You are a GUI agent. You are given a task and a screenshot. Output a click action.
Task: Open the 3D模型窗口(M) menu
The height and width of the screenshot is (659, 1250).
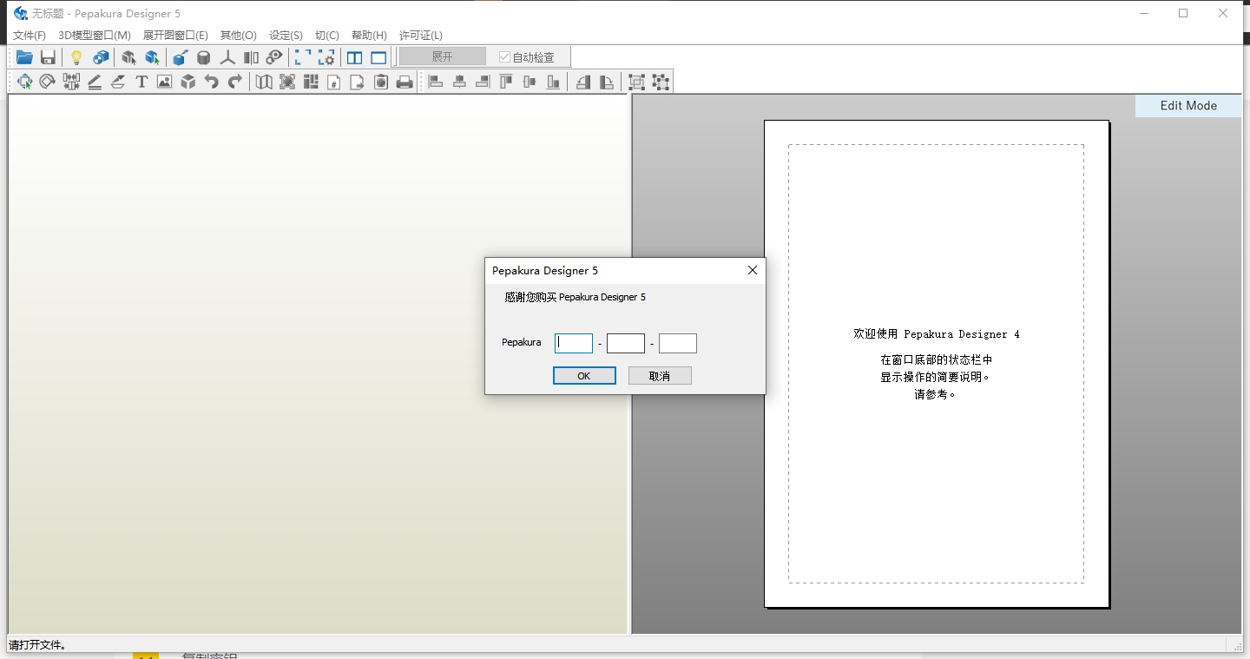(x=95, y=36)
